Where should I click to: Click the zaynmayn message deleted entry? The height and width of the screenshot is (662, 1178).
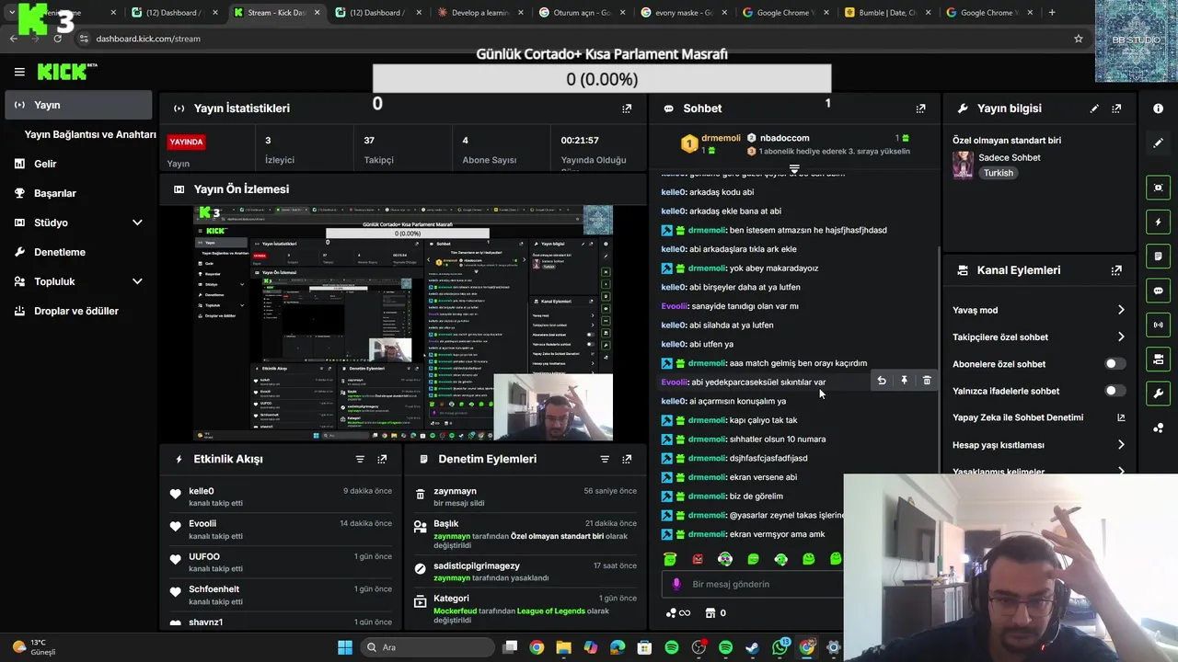526,497
